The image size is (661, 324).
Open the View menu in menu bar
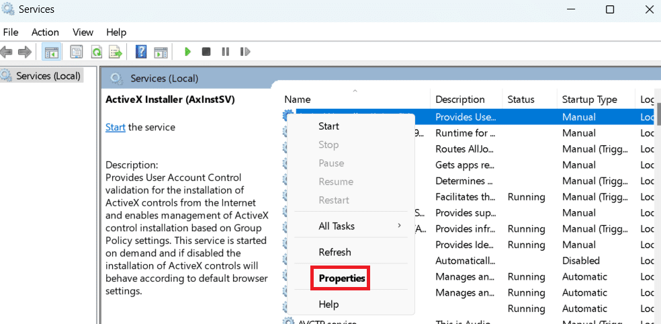click(83, 32)
